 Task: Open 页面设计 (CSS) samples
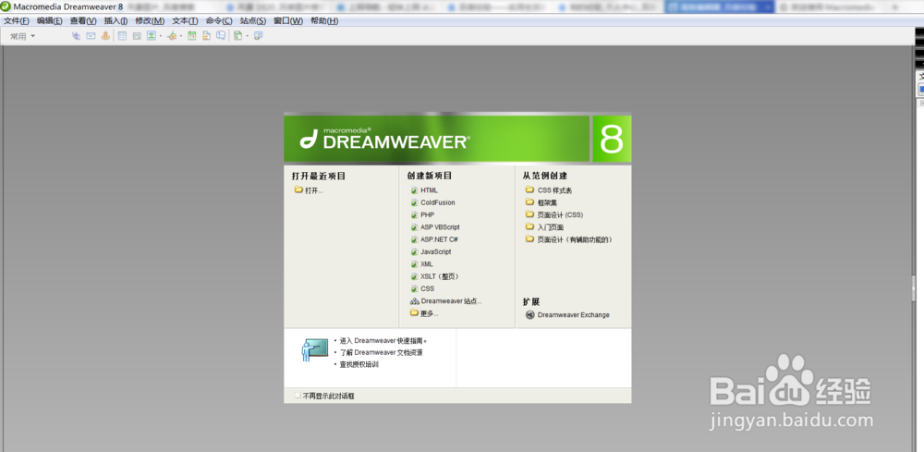(553, 215)
